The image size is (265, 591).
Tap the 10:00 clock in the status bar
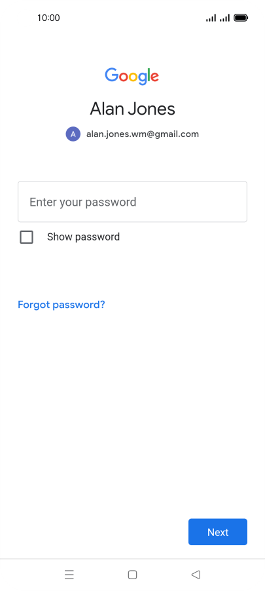[x=48, y=18]
